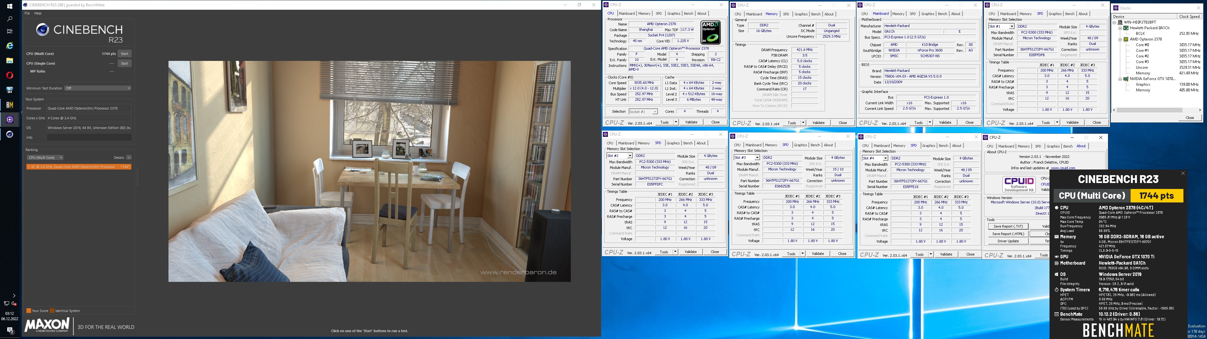
Task: Open taskbar Search magnifier
Action: point(9,19)
